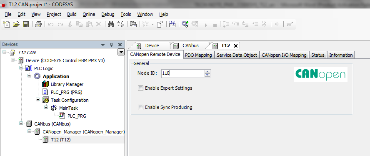The height and width of the screenshot is (156, 370).
Task: Increase Node ID with the up arrow
Action: coord(207,72)
